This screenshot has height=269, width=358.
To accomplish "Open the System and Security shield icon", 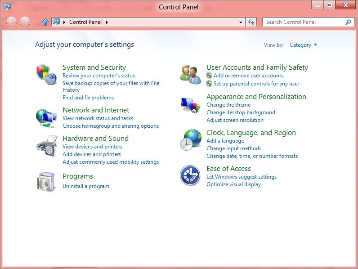I will (x=46, y=74).
